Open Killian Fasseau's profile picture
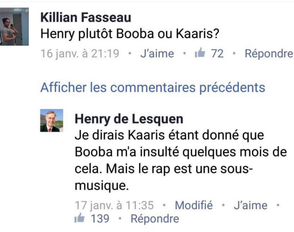Image resolution: width=294 pixels, height=232 pixels. tap(14, 27)
